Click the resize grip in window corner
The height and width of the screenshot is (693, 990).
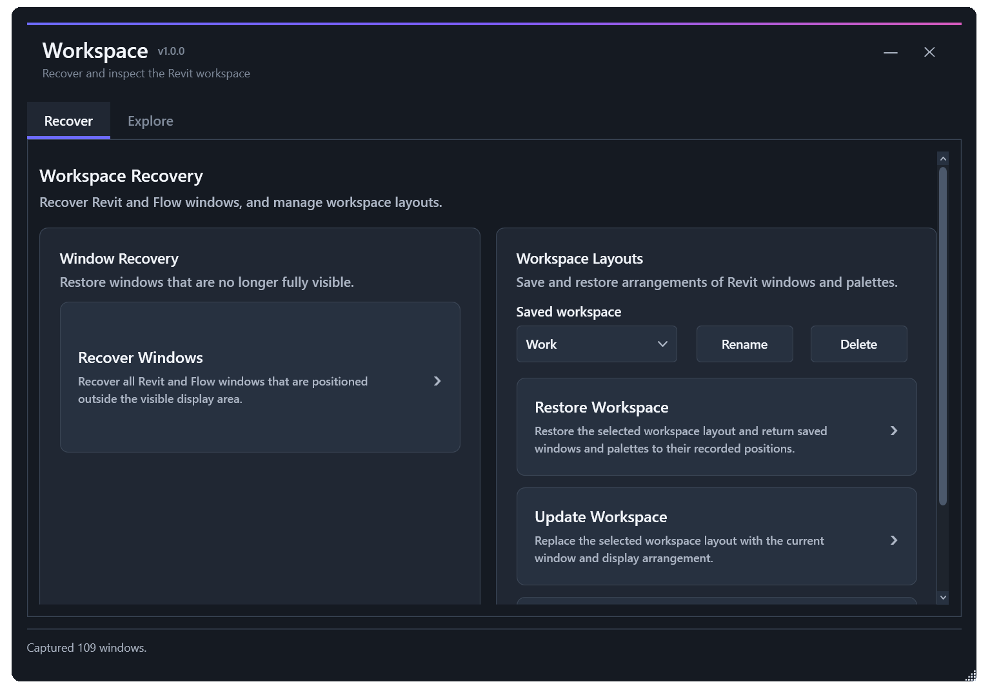(971, 675)
